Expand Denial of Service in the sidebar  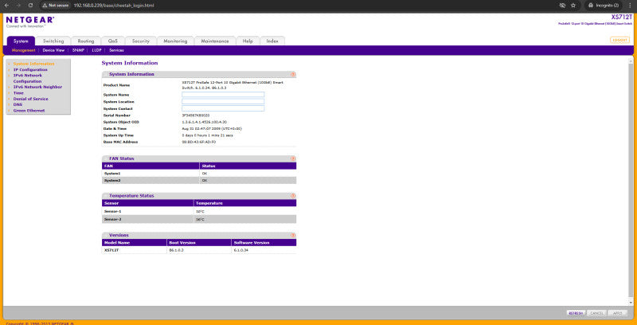(x=30, y=99)
